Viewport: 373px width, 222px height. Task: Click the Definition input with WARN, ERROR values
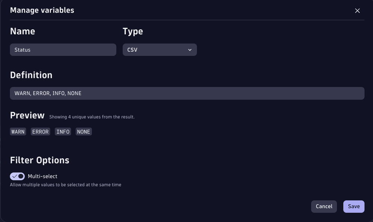tap(187, 93)
